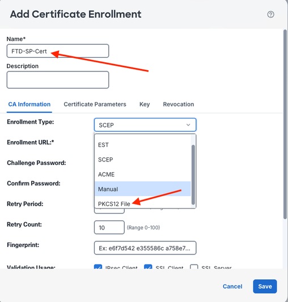Click the dialog vertical scrollbar
This screenshot has width=288, height=302.
tap(285, 124)
